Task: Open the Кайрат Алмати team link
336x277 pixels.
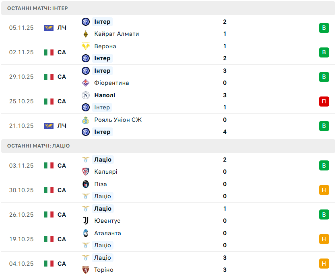Action: (116, 34)
